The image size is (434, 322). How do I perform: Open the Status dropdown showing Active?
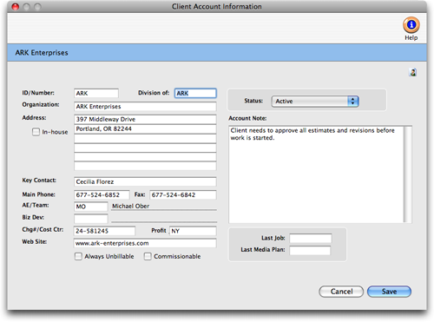[x=315, y=102]
